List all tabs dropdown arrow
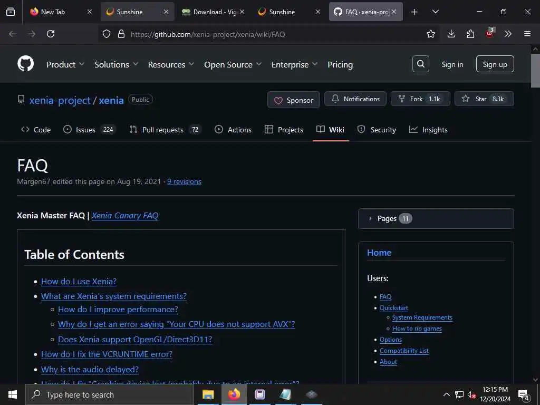Screen dimensions: 540x405 (x=435, y=12)
